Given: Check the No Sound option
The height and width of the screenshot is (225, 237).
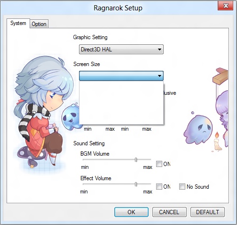Looking at the screenshot, I should click(182, 187).
